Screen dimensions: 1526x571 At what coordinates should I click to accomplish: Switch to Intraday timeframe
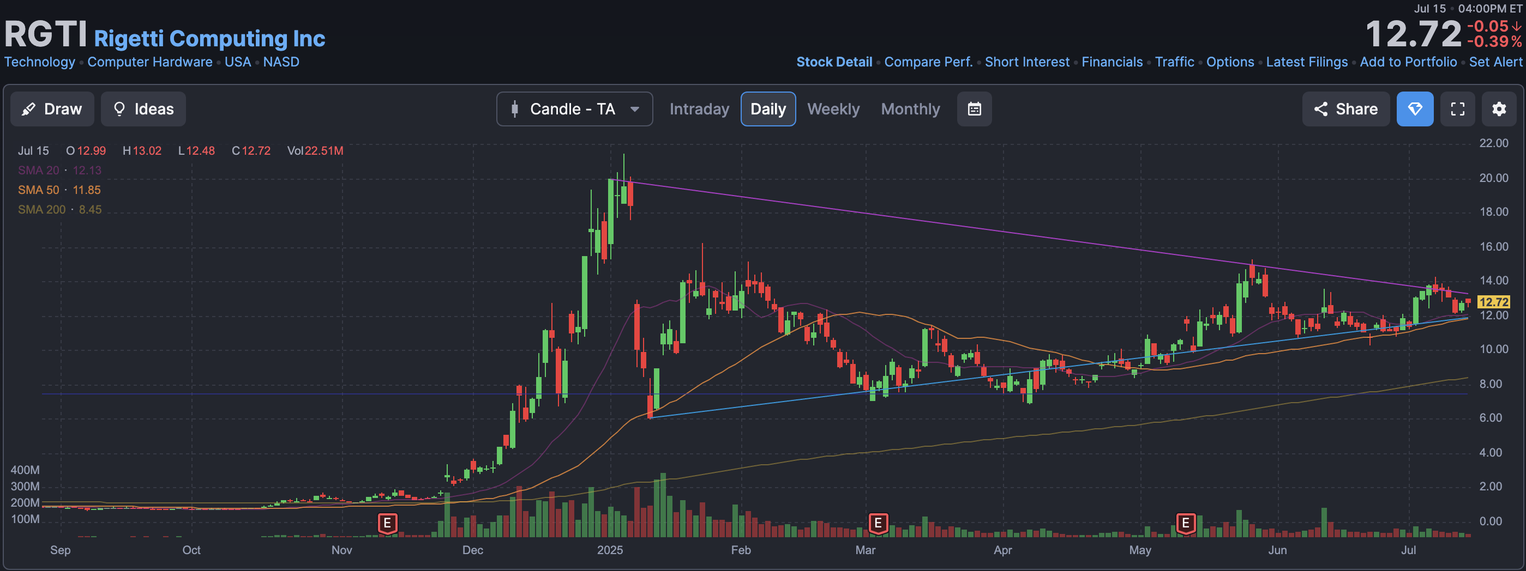[x=699, y=109]
